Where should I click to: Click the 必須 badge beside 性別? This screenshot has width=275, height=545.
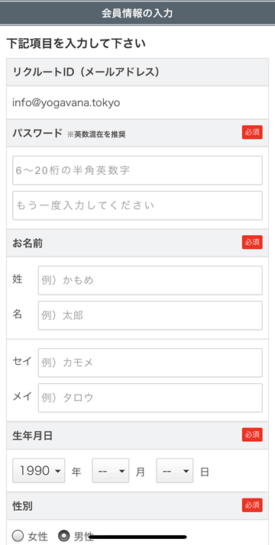pos(252,505)
